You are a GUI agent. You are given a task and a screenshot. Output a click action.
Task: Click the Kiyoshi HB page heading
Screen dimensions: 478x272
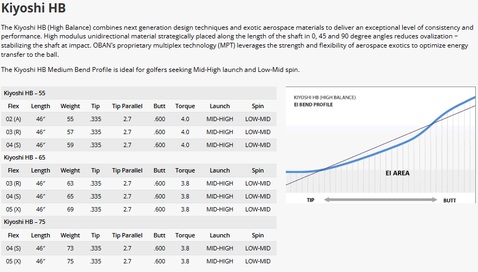click(x=34, y=8)
